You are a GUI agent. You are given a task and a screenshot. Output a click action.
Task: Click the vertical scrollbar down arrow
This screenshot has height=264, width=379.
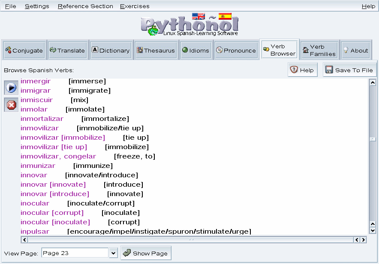(373, 231)
